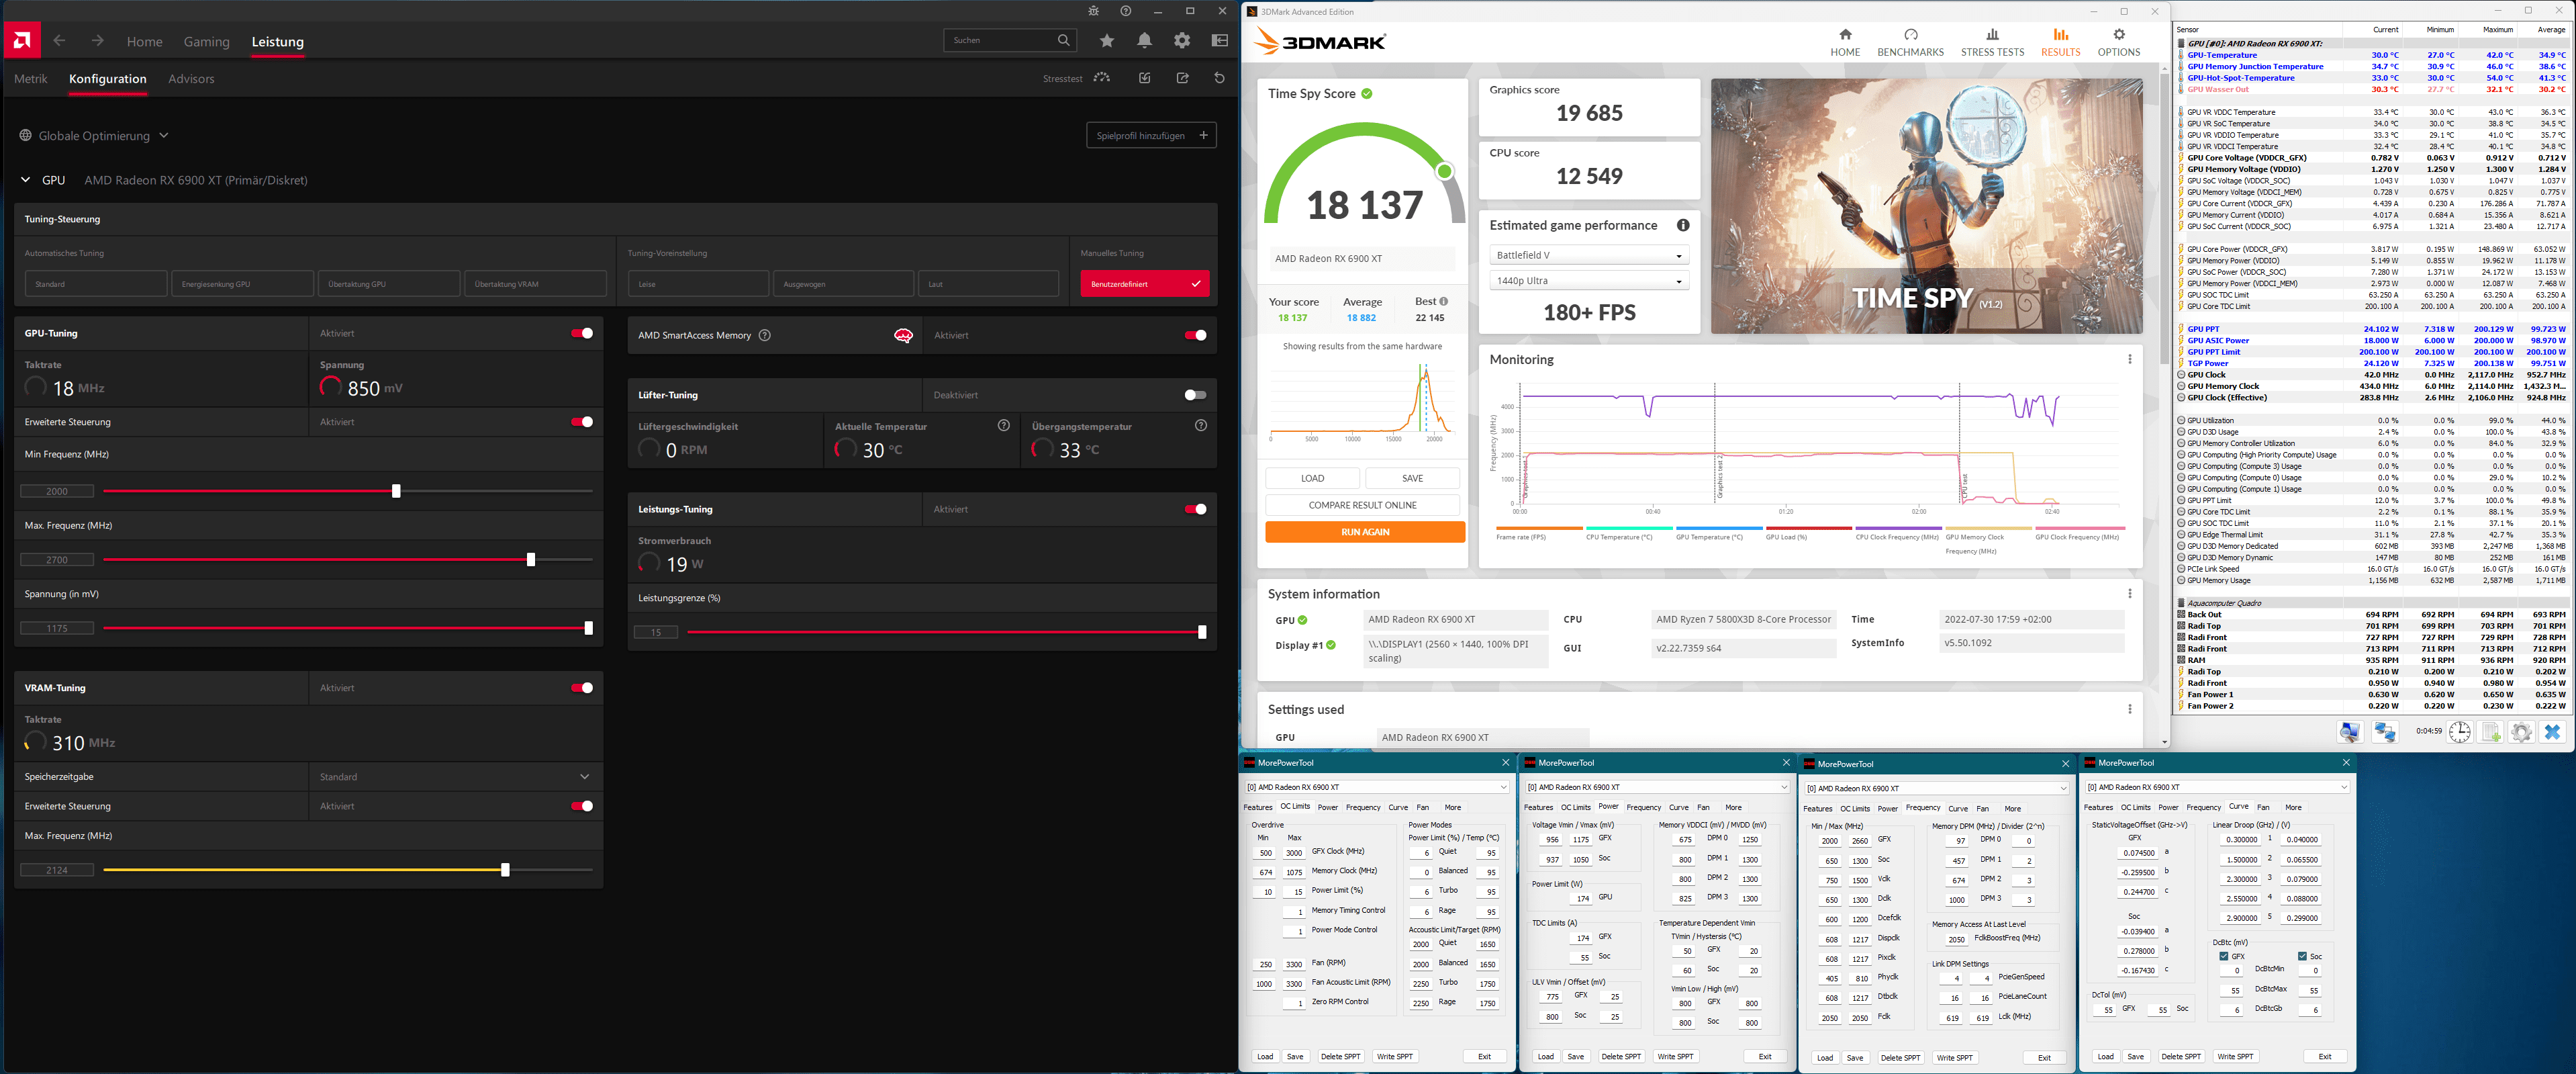Open Battlefield V game dropdown
2576x1074 pixels.
point(1588,255)
